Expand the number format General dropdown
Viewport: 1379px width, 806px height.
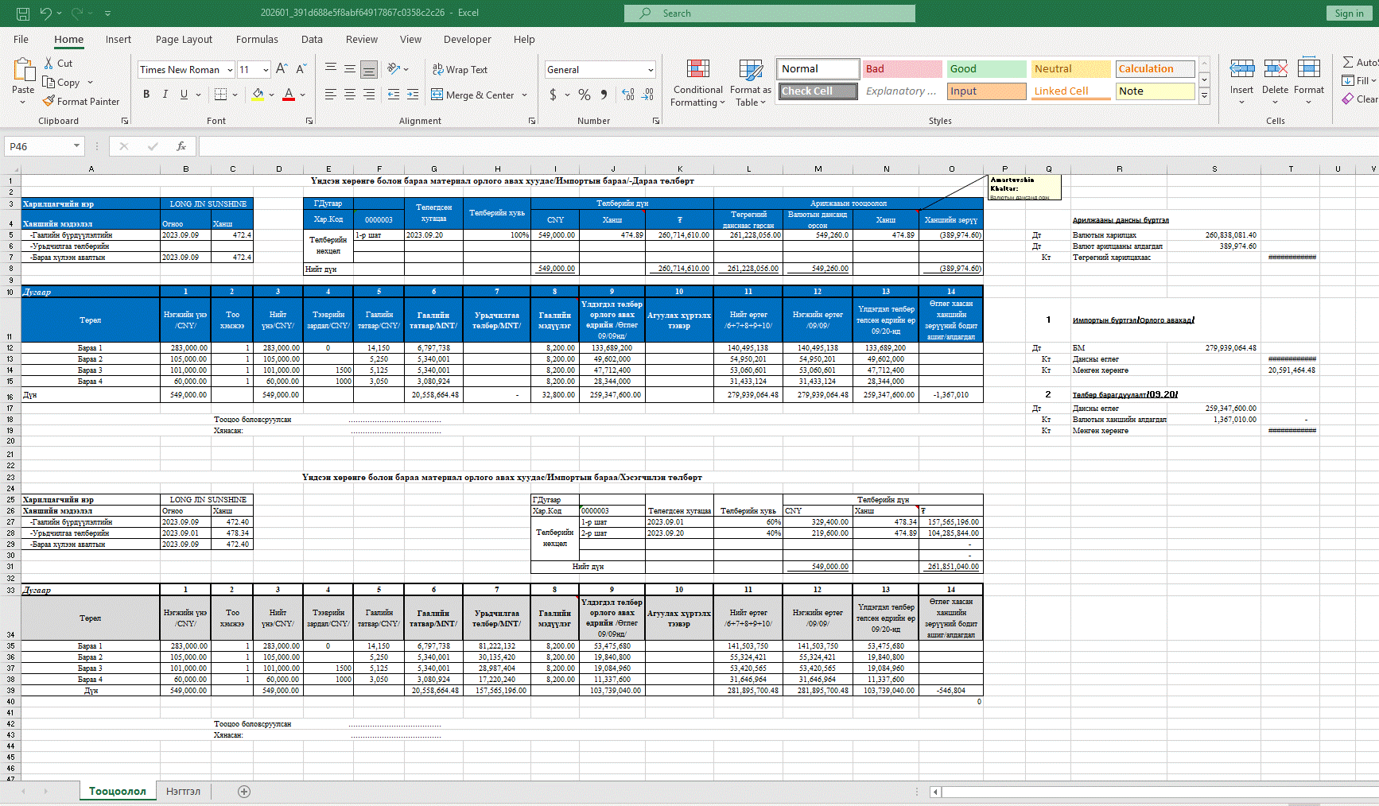click(x=651, y=70)
